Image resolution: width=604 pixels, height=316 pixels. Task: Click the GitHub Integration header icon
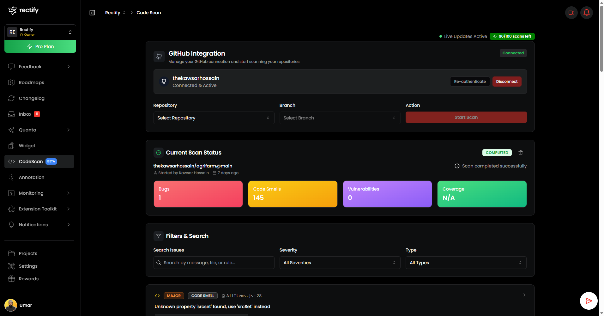(159, 57)
